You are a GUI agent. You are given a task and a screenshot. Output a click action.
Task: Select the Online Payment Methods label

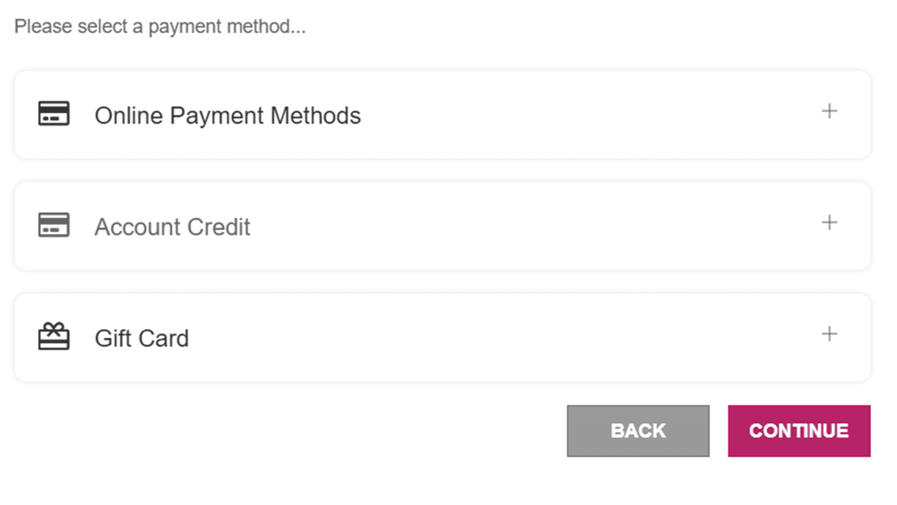click(x=228, y=115)
